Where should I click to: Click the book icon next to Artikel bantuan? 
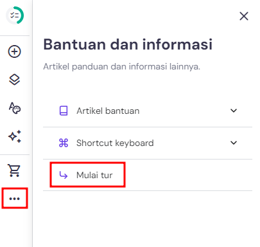tap(64, 111)
